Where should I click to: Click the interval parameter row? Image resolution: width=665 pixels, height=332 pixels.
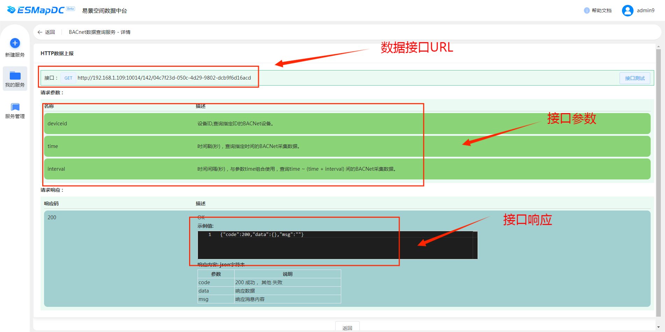pos(347,169)
